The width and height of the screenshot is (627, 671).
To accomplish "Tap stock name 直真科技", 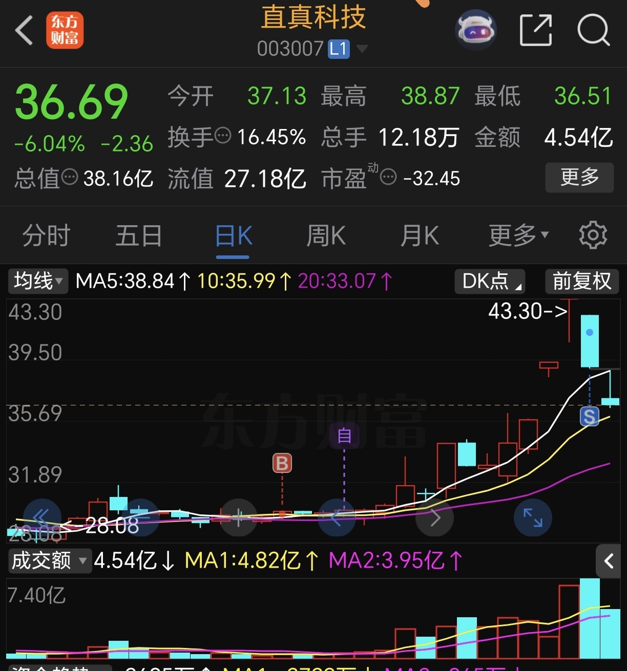I will pyautogui.click(x=313, y=17).
